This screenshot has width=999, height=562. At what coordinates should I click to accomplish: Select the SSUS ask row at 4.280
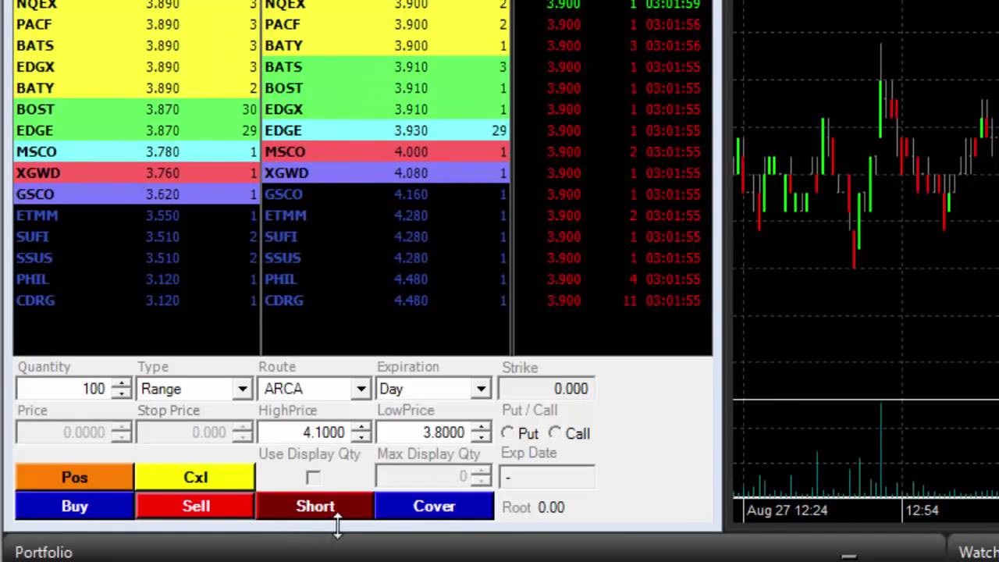point(386,258)
